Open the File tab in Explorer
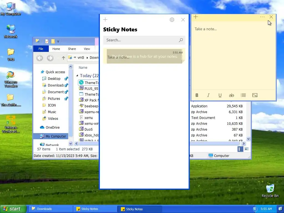The height and width of the screenshot is (213, 284). click(41, 49)
